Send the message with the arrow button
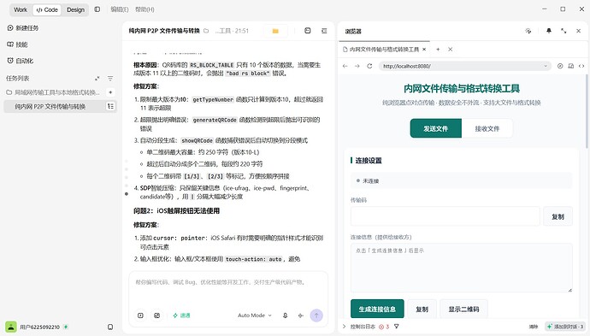The height and width of the screenshot is (336, 590). pos(316,315)
